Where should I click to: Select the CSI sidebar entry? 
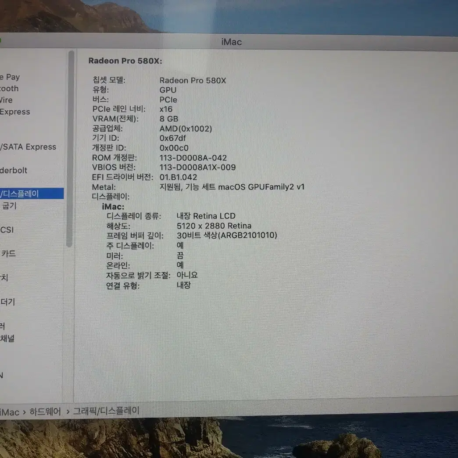coord(7,230)
